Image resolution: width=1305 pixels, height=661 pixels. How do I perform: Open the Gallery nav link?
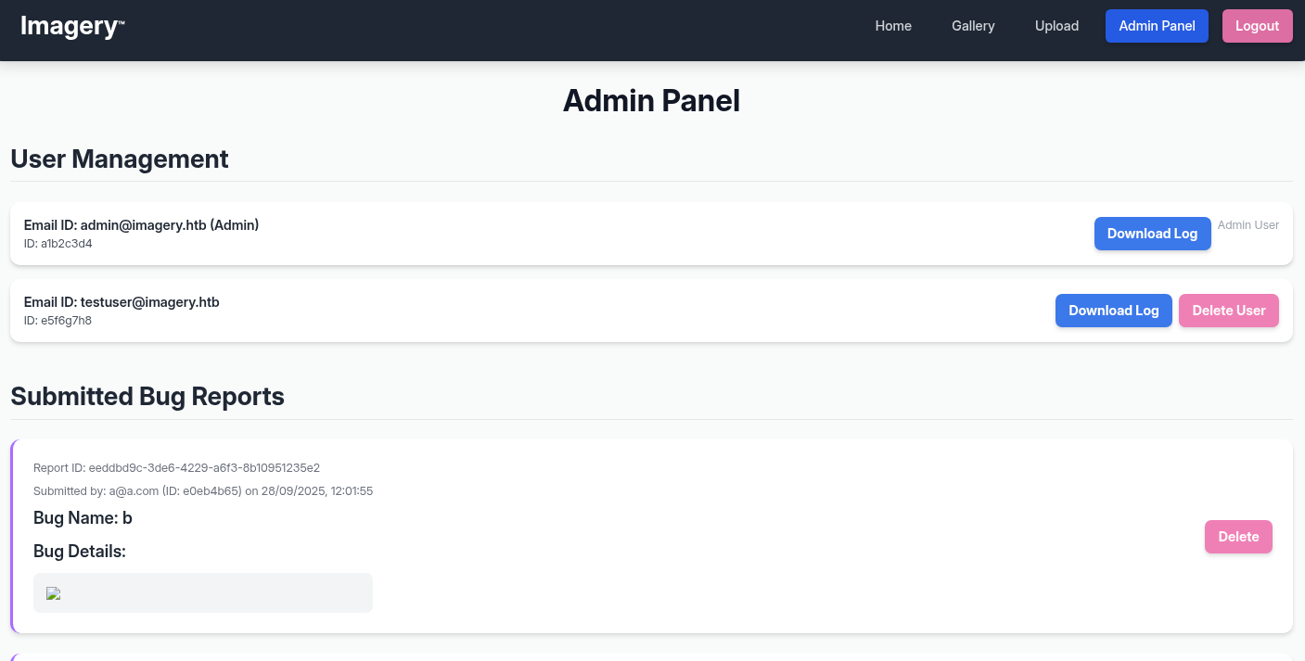click(x=973, y=26)
